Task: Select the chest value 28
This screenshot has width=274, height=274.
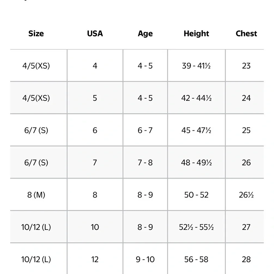Action: point(246,259)
